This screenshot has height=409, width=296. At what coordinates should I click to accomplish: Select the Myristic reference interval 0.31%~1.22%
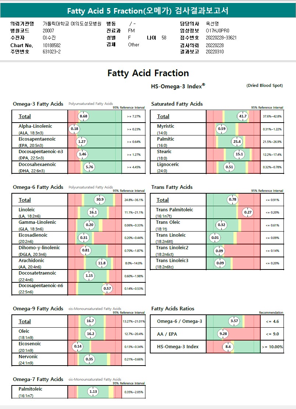tap(272, 129)
